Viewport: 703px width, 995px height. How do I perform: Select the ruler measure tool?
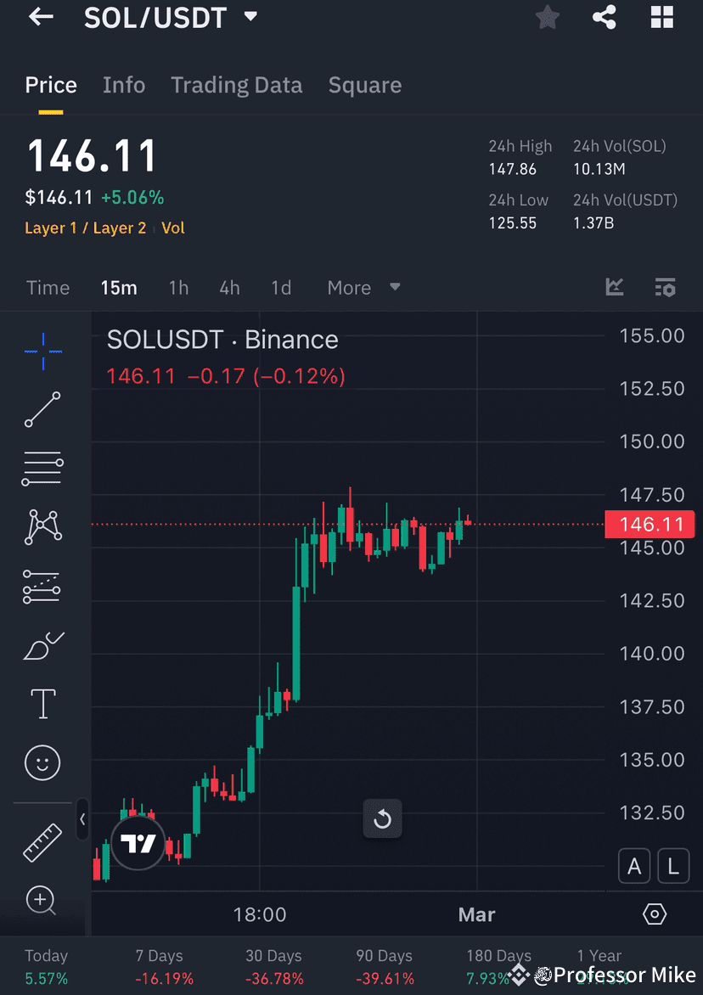tap(42, 842)
